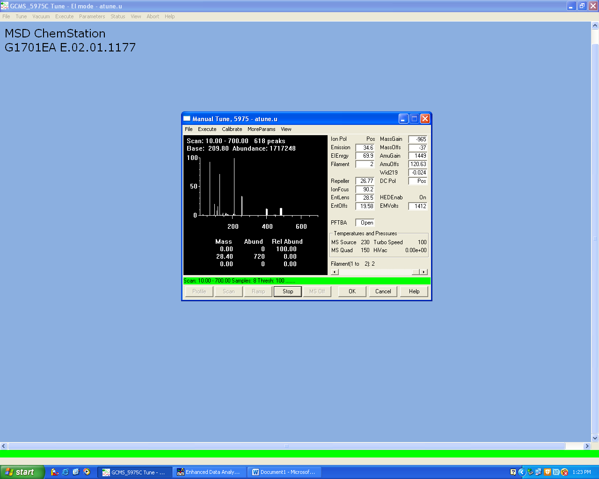Screen dimensions: 599x479
Task: Click the MassOffs value field
Action: (418, 148)
